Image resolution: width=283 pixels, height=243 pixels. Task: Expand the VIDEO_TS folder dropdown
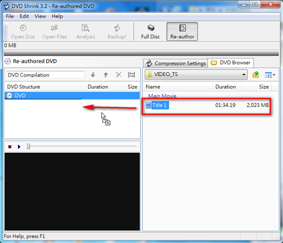click(x=244, y=75)
